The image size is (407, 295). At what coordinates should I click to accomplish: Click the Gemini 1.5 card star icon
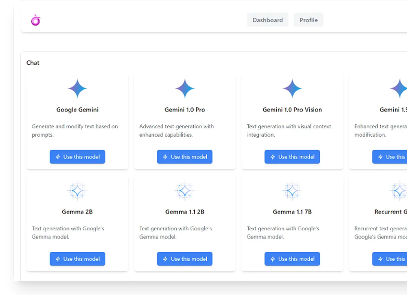399,88
